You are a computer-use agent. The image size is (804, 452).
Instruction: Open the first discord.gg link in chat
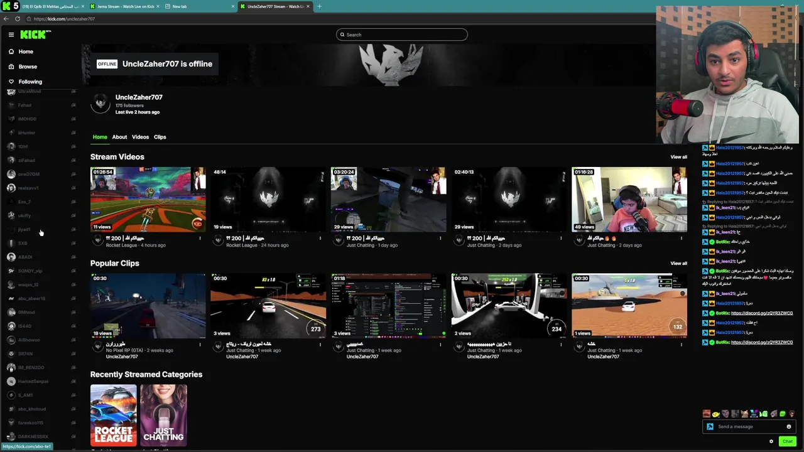click(x=762, y=313)
